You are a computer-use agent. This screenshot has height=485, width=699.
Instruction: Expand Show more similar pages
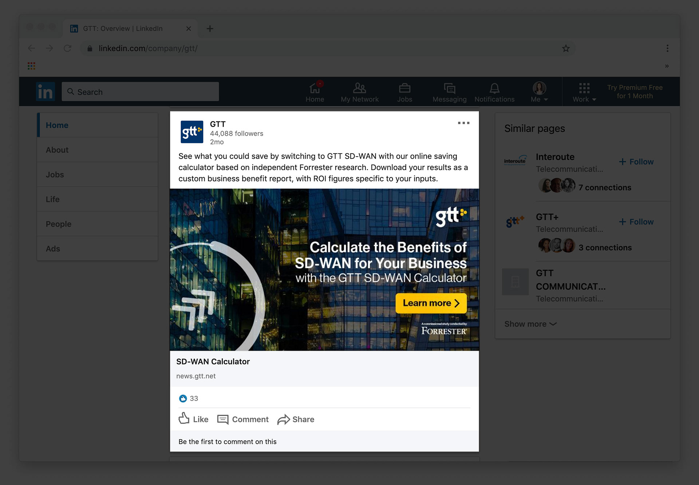tap(530, 324)
